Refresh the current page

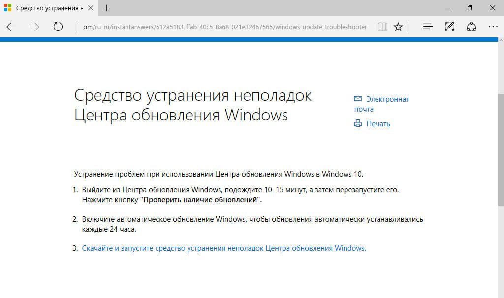[58, 27]
